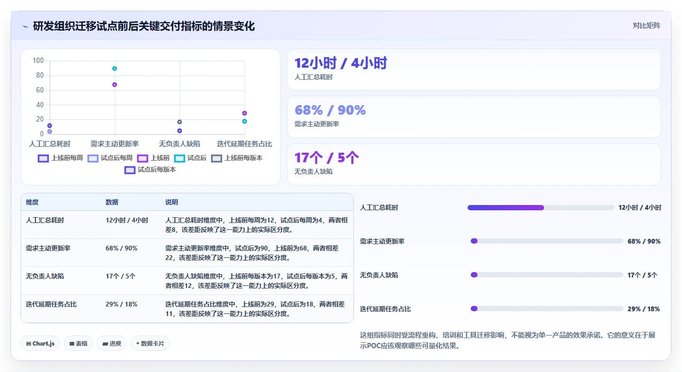682x372 pixels.
Task: Click the purple data point at 68 for 需求主动更新率
Action: 115,85
